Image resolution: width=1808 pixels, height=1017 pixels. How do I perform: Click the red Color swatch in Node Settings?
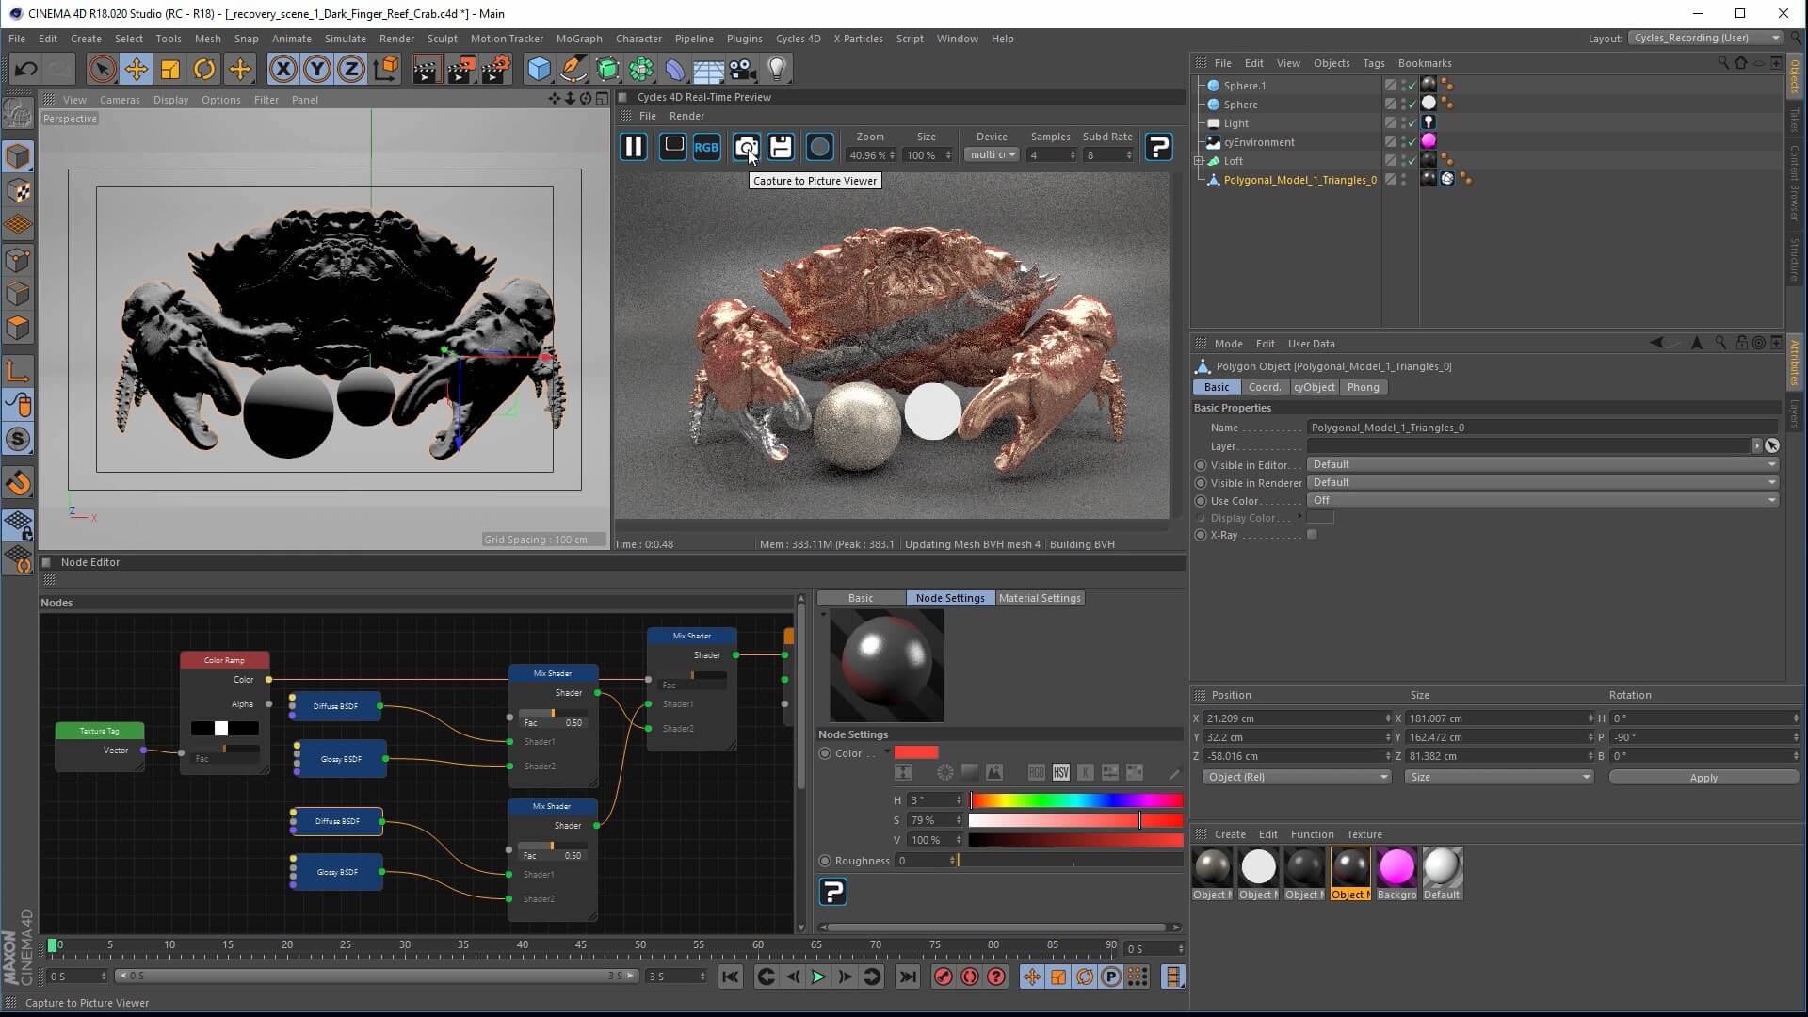[x=916, y=752]
